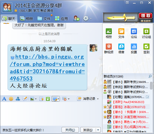Open the emoji smiley picker

click(x=11, y=99)
